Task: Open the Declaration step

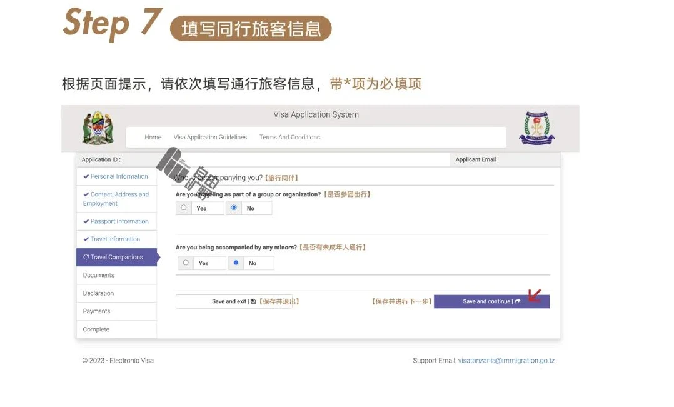Action: 116,293
